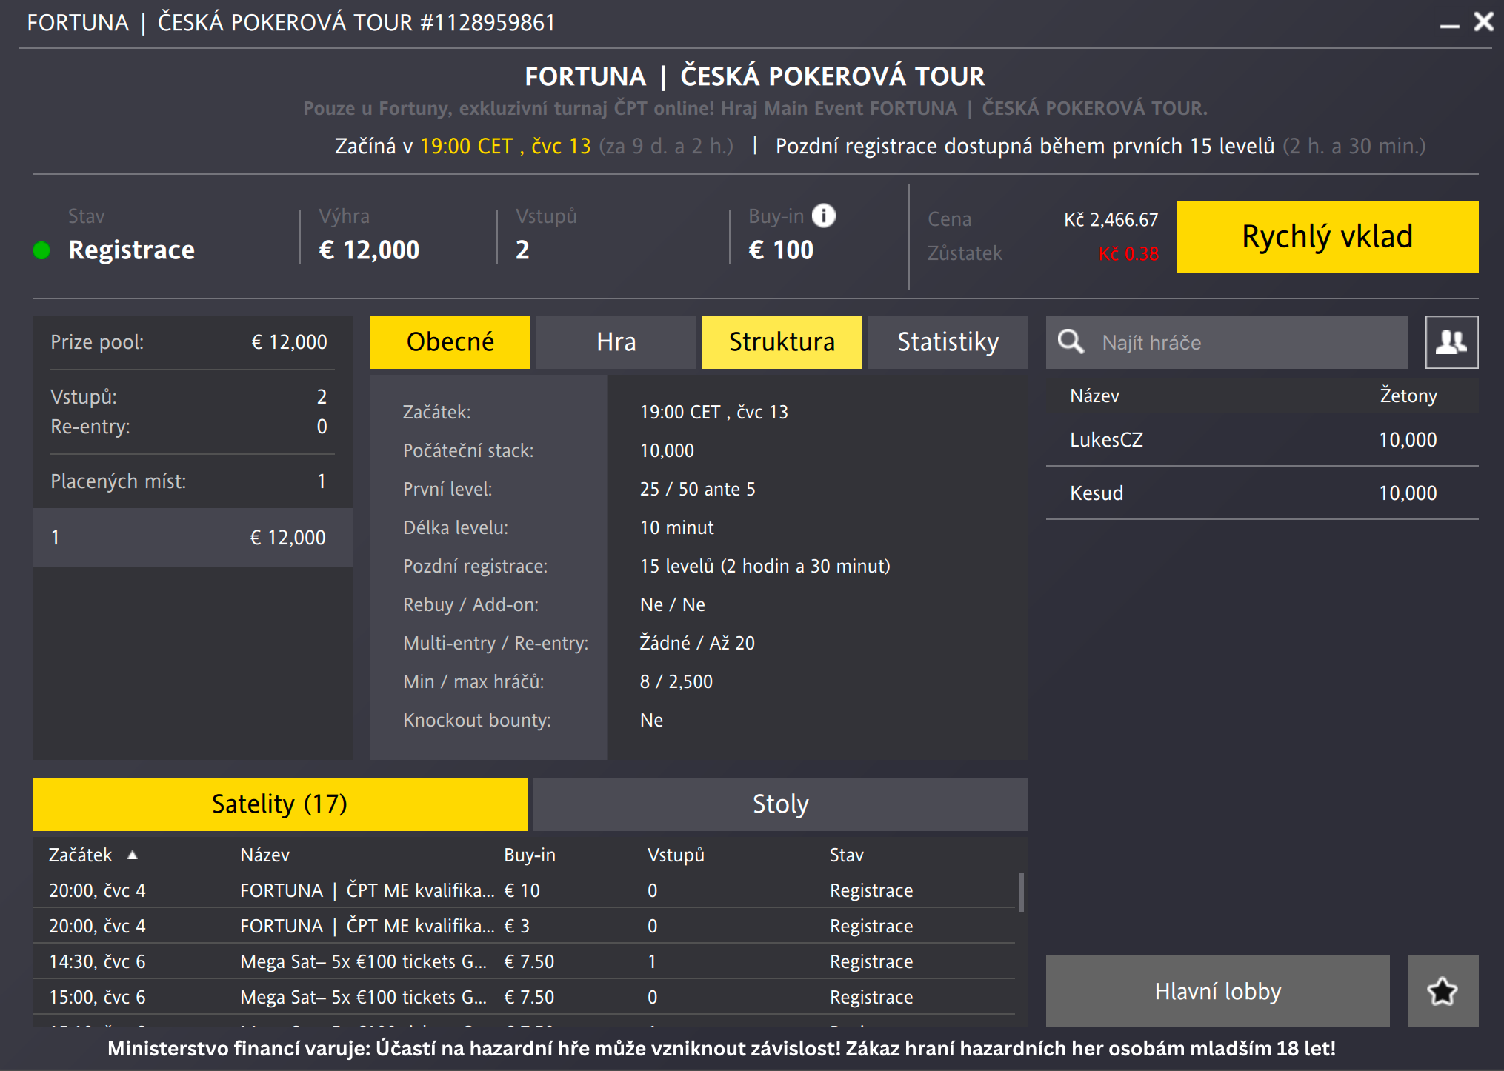The height and width of the screenshot is (1071, 1504).
Task: Click the first place €12,000 payout row
Action: [x=192, y=538]
